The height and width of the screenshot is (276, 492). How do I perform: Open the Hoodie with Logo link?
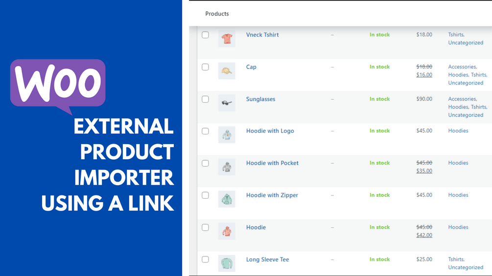[270, 131]
